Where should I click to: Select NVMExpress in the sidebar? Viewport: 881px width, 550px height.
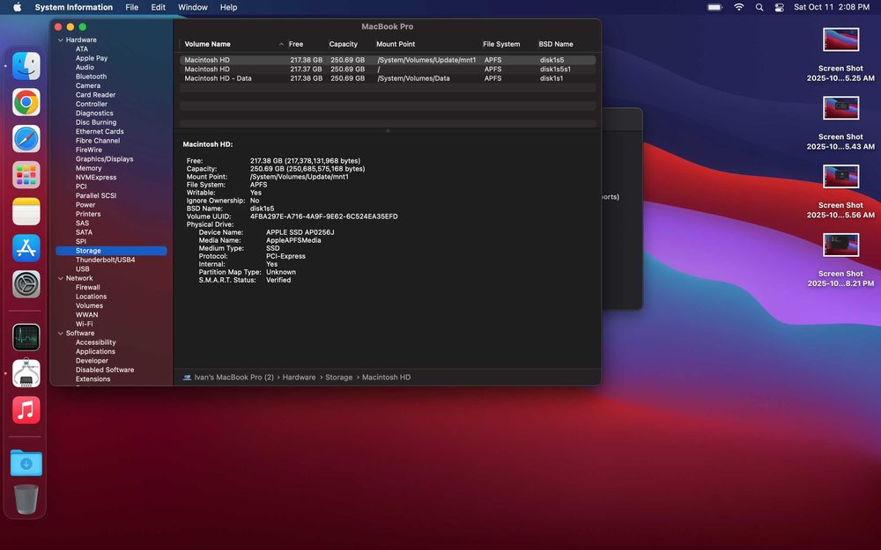(x=96, y=178)
